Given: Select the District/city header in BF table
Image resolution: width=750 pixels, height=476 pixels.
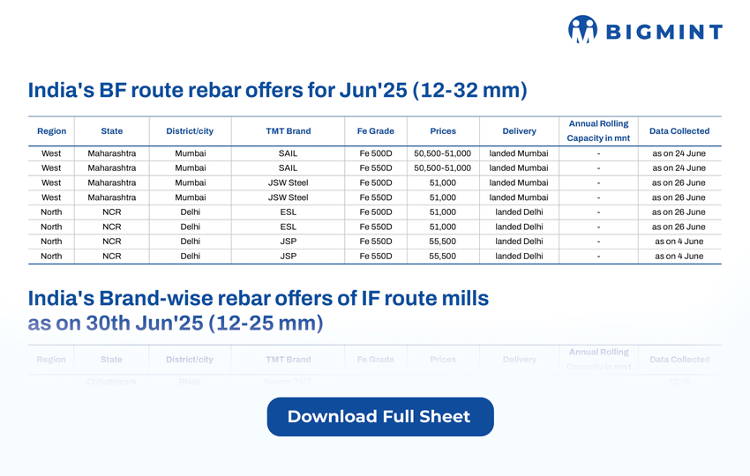Looking at the screenshot, I should click(x=190, y=131).
